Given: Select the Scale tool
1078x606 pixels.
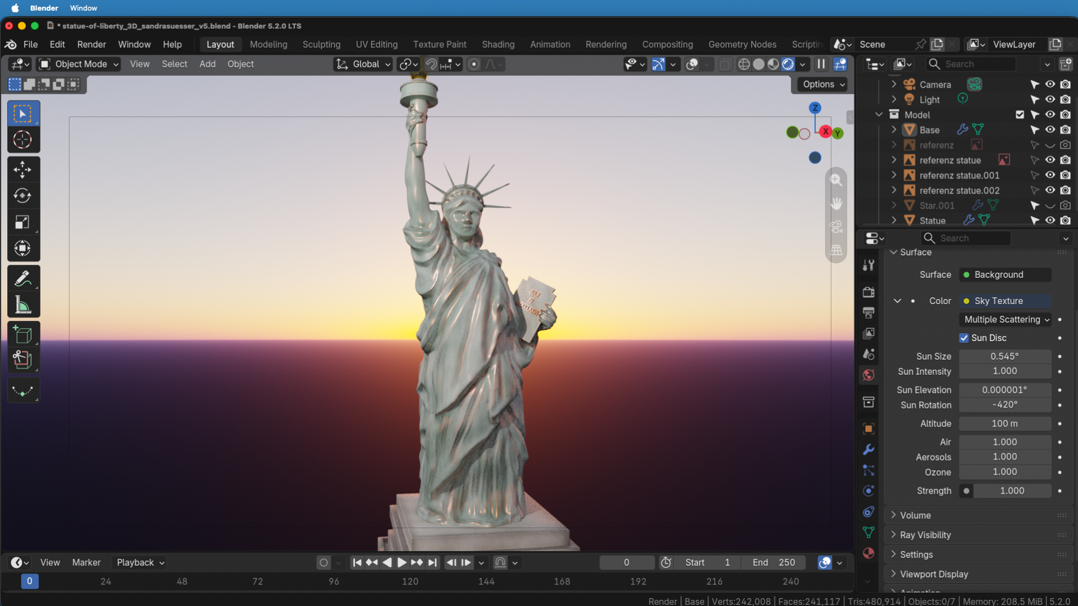Looking at the screenshot, I should [x=23, y=222].
